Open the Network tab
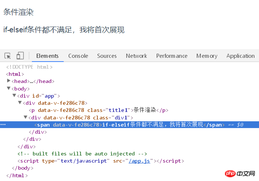 (136, 56)
